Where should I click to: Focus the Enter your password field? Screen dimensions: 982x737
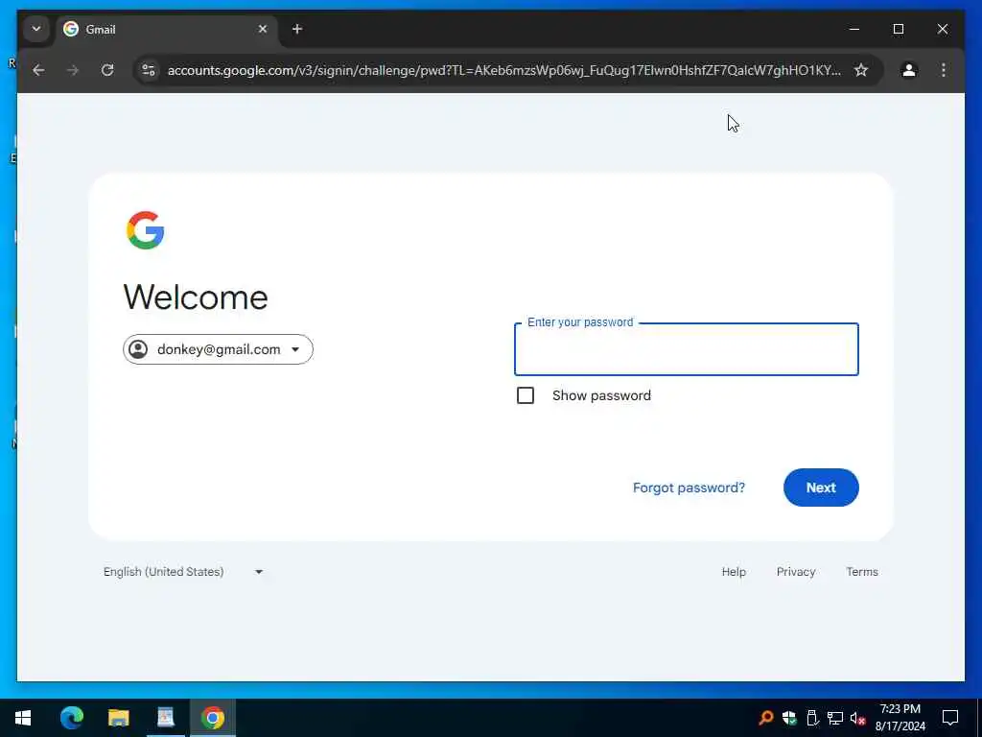686,349
